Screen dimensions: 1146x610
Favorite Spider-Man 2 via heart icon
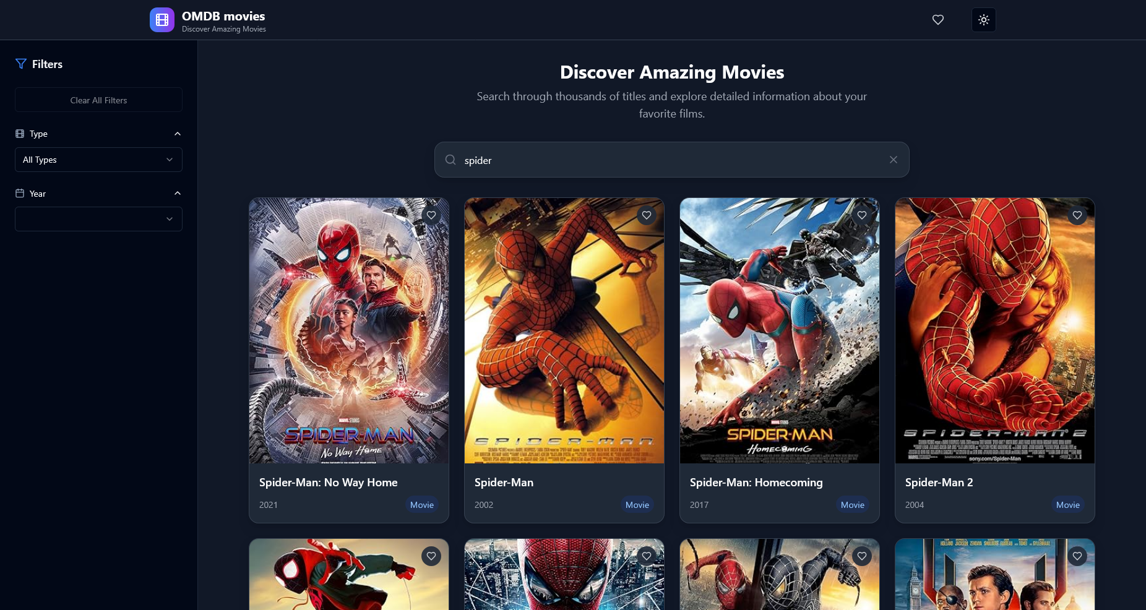pos(1077,215)
